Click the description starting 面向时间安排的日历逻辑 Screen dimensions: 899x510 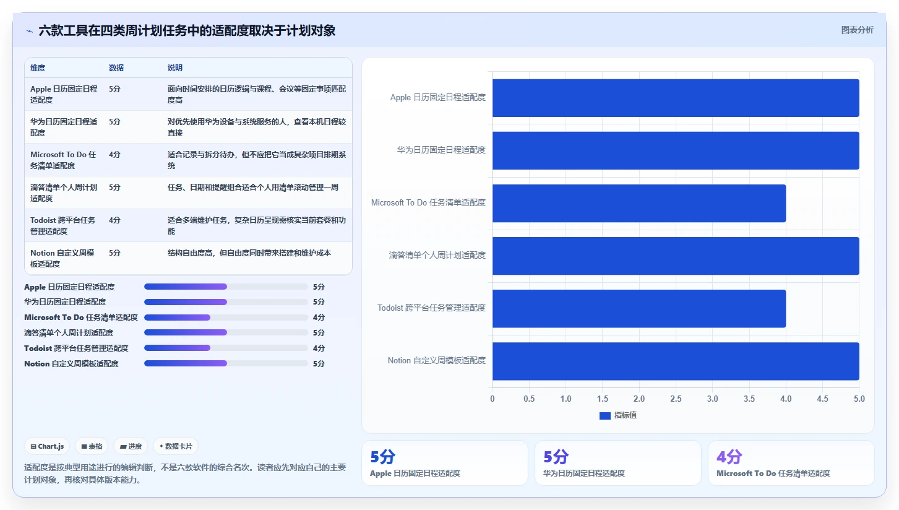[x=257, y=94]
